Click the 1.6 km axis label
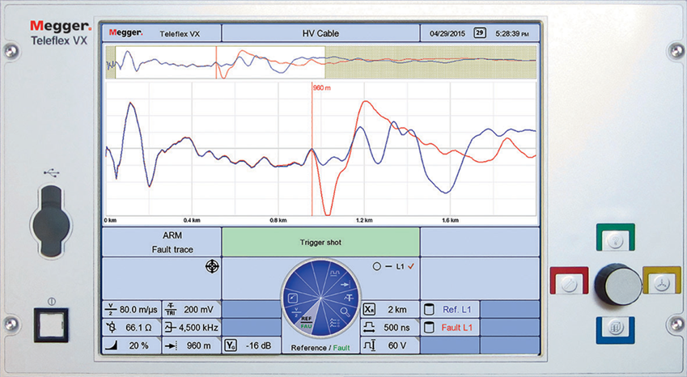687x377 pixels. click(451, 220)
